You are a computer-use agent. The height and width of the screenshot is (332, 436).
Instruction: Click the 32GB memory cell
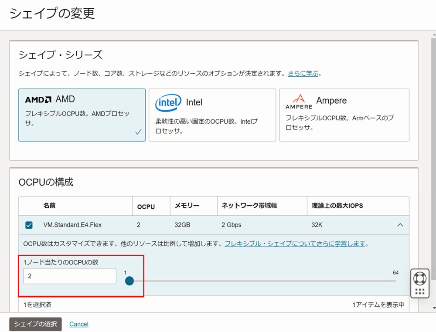pos(182,225)
